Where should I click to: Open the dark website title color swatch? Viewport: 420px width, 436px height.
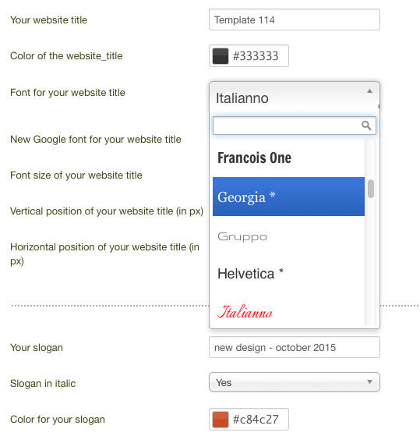221,56
